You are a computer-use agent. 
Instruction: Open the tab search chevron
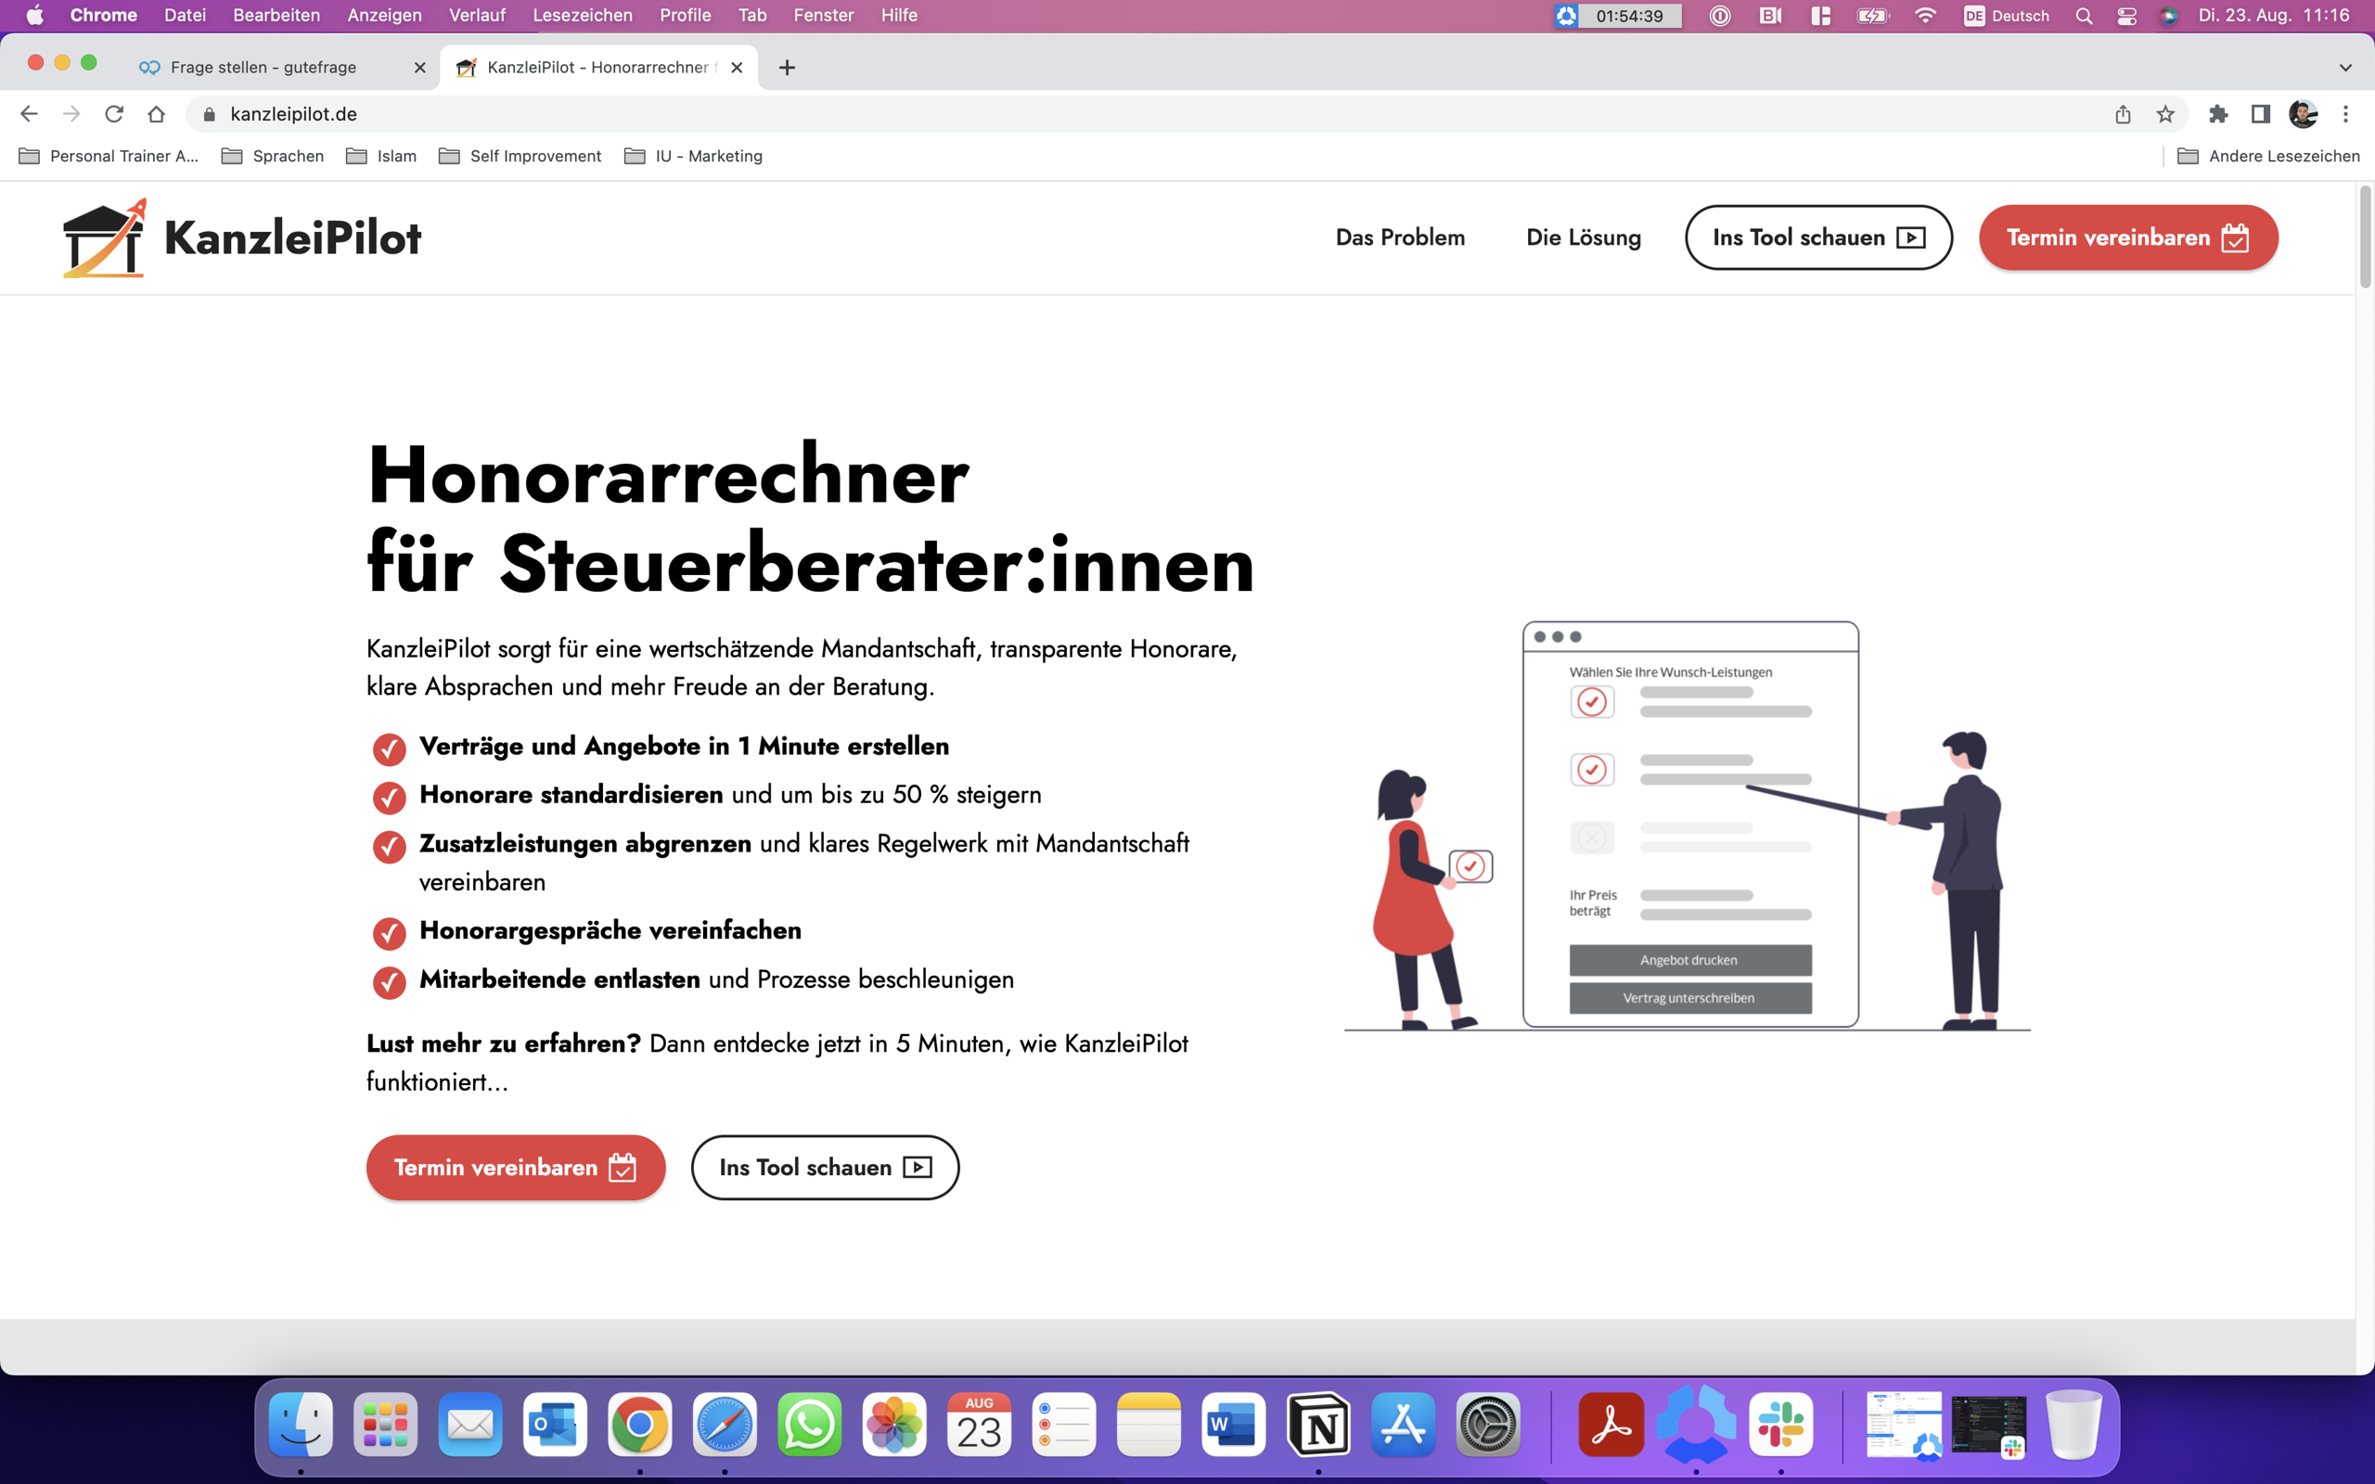(x=2344, y=67)
